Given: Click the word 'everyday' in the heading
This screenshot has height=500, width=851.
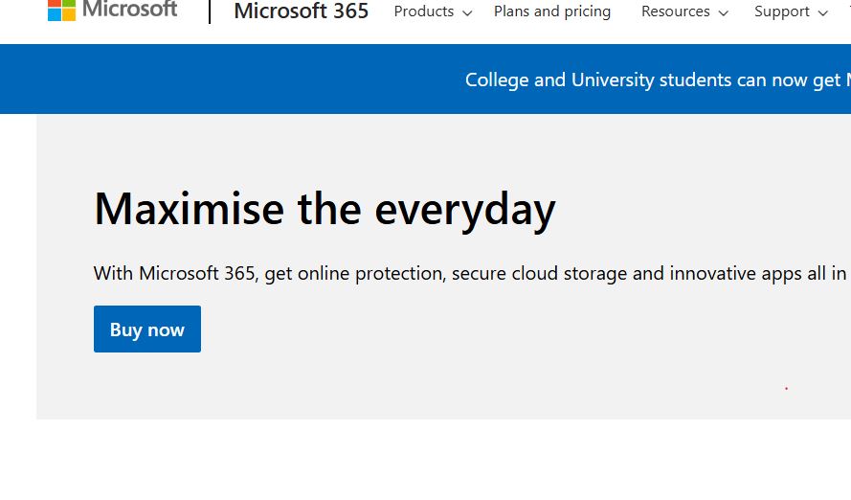Looking at the screenshot, I should pyautogui.click(x=464, y=208).
